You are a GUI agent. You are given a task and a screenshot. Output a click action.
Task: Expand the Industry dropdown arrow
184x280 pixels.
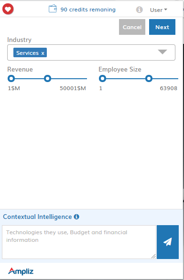click(162, 52)
